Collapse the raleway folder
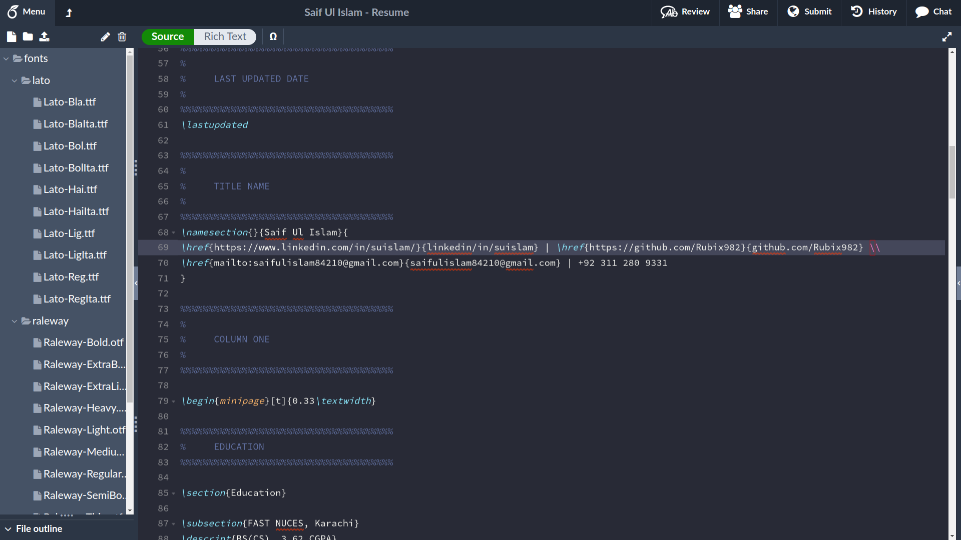The image size is (961, 540). 15,321
